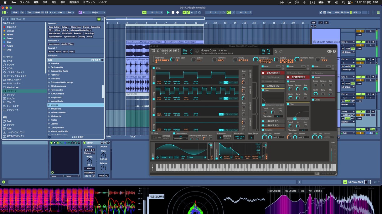Open the 編集 menu

point(36,2)
